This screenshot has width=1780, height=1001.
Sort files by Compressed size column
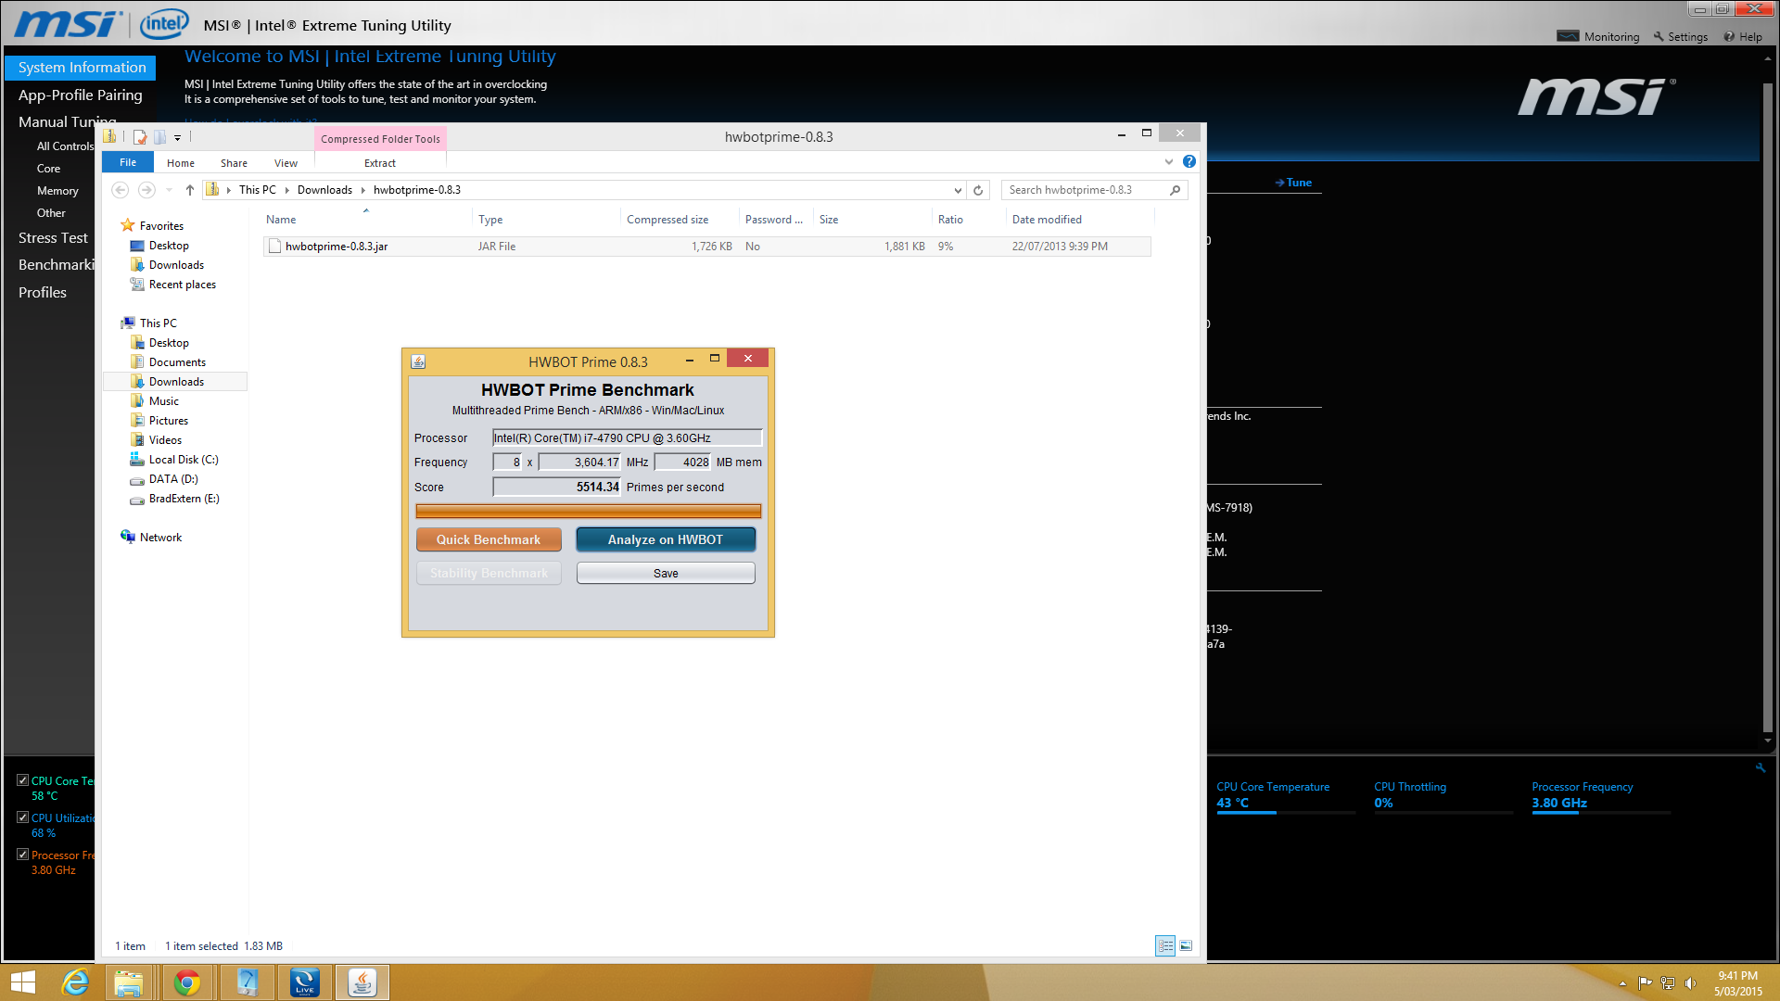coord(667,220)
